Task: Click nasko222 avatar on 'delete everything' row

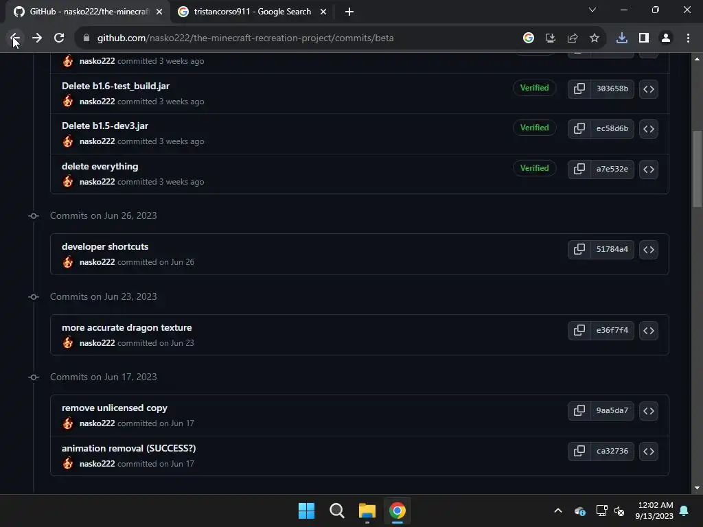Action: coord(68,181)
